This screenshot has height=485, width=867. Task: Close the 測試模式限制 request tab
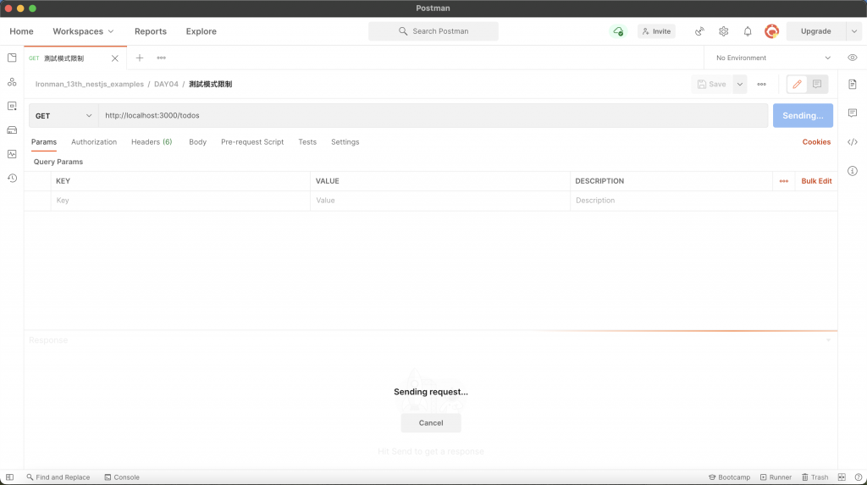[x=114, y=58]
